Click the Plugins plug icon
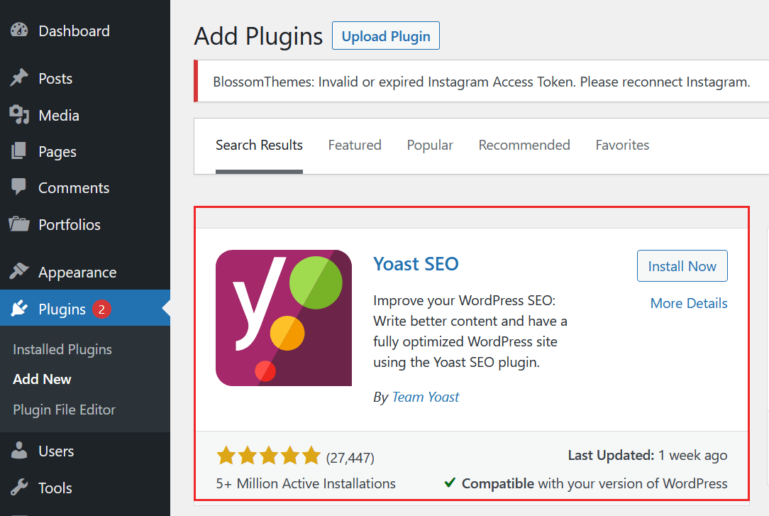 click(x=19, y=309)
